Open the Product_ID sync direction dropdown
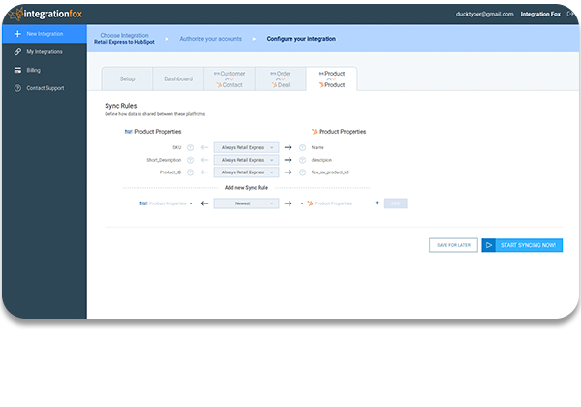 246,172
